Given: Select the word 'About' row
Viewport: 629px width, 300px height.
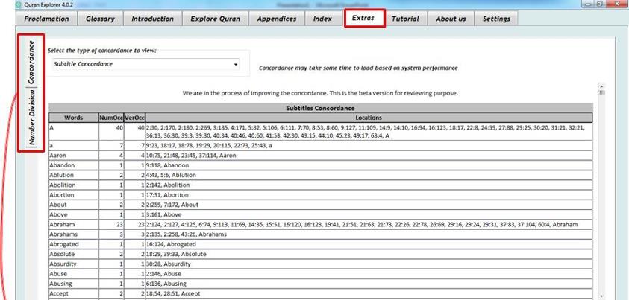Looking at the screenshot, I should coord(321,205).
